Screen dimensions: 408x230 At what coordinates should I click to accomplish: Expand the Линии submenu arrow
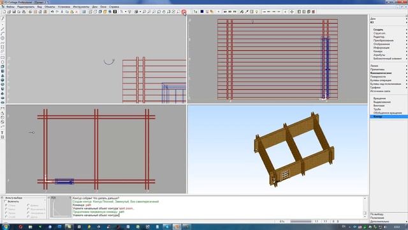pos(406,66)
